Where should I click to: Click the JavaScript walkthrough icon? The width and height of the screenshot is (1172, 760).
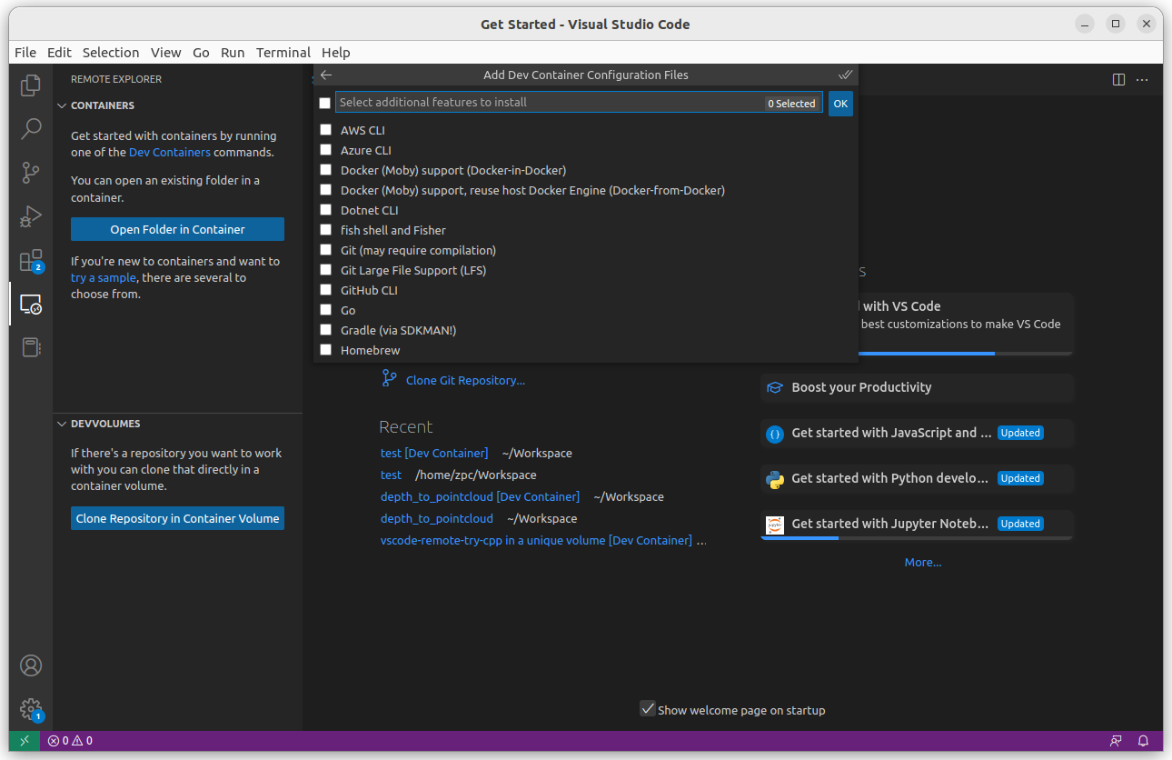[774, 434]
